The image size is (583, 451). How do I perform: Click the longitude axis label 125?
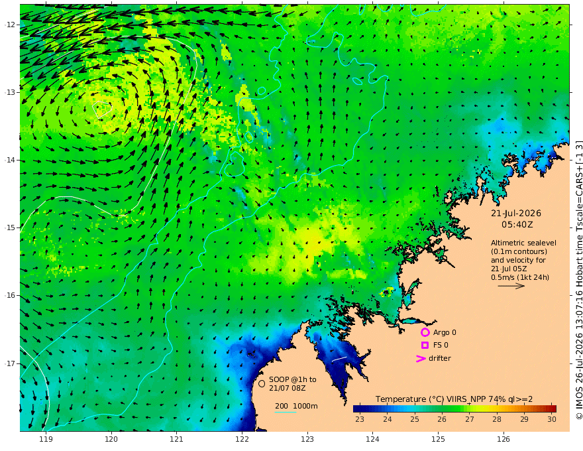click(x=439, y=440)
